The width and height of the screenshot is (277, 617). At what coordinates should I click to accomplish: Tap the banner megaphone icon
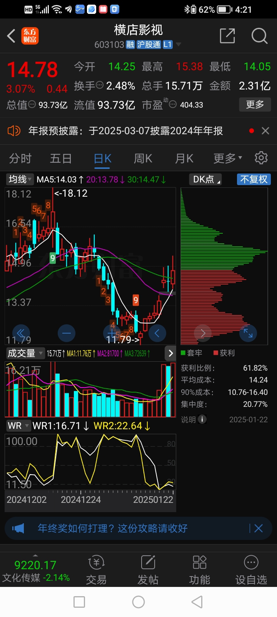18,528
